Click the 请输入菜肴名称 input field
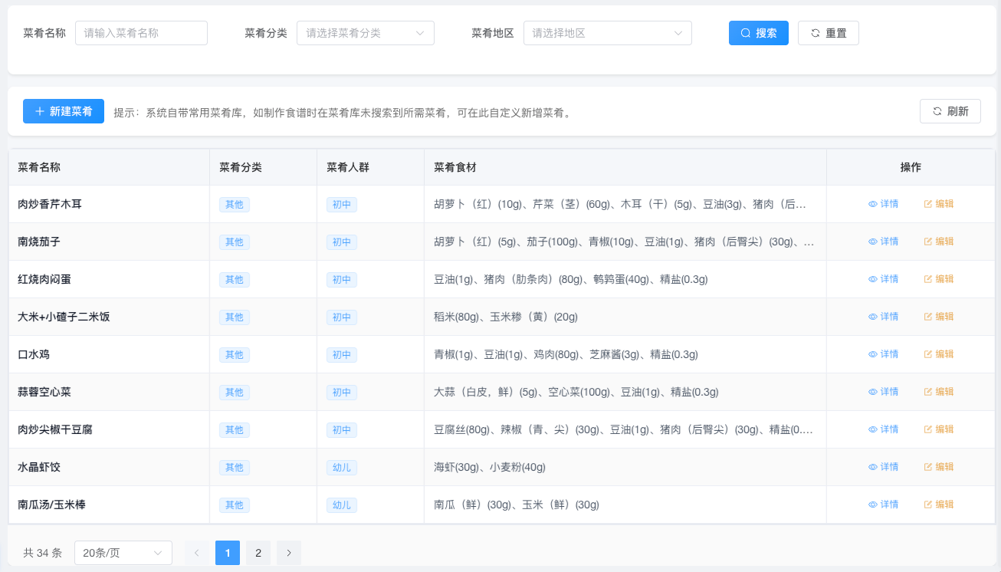The width and height of the screenshot is (1001, 572). coord(141,32)
